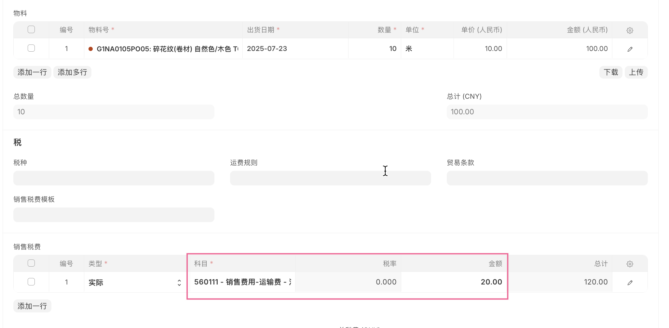Edit the tax row using the pencil icon
The image size is (669, 328).
[x=630, y=282]
